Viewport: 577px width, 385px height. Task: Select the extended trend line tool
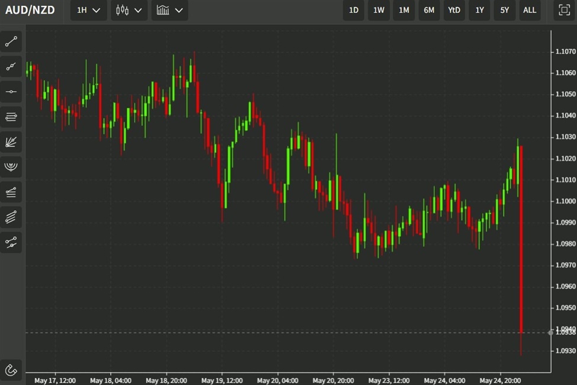click(x=11, y=66)
